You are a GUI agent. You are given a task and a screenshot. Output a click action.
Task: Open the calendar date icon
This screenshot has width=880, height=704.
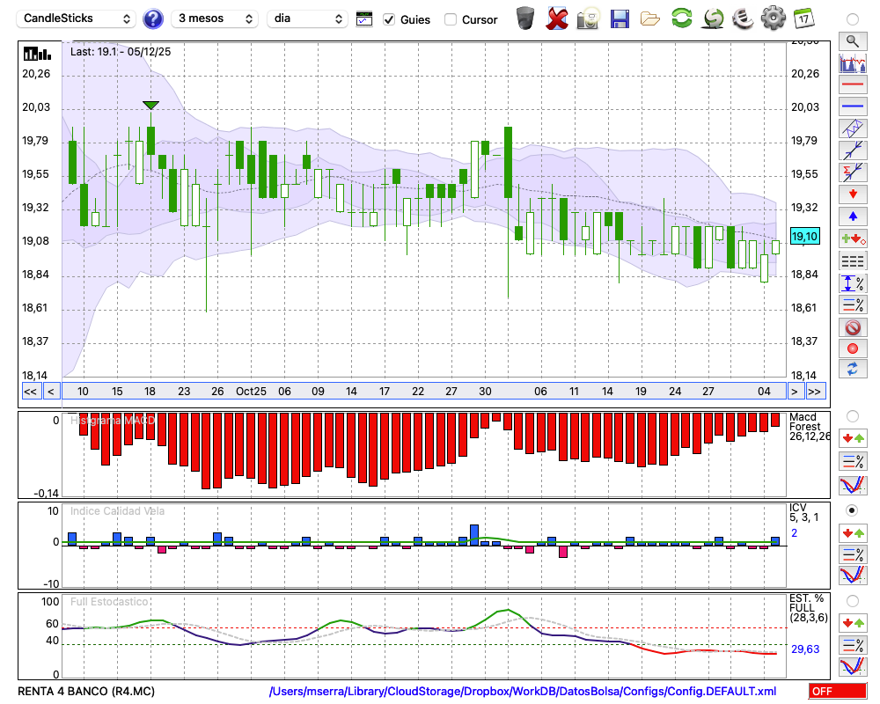803,18
